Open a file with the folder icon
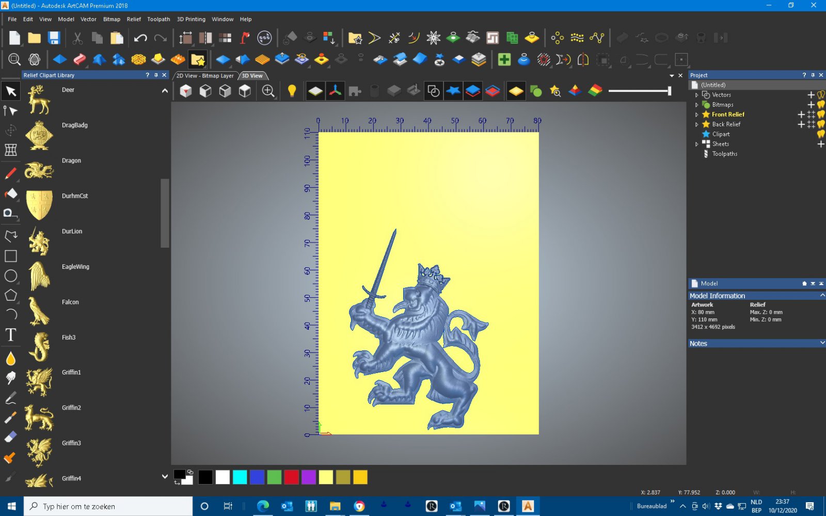 34,38
